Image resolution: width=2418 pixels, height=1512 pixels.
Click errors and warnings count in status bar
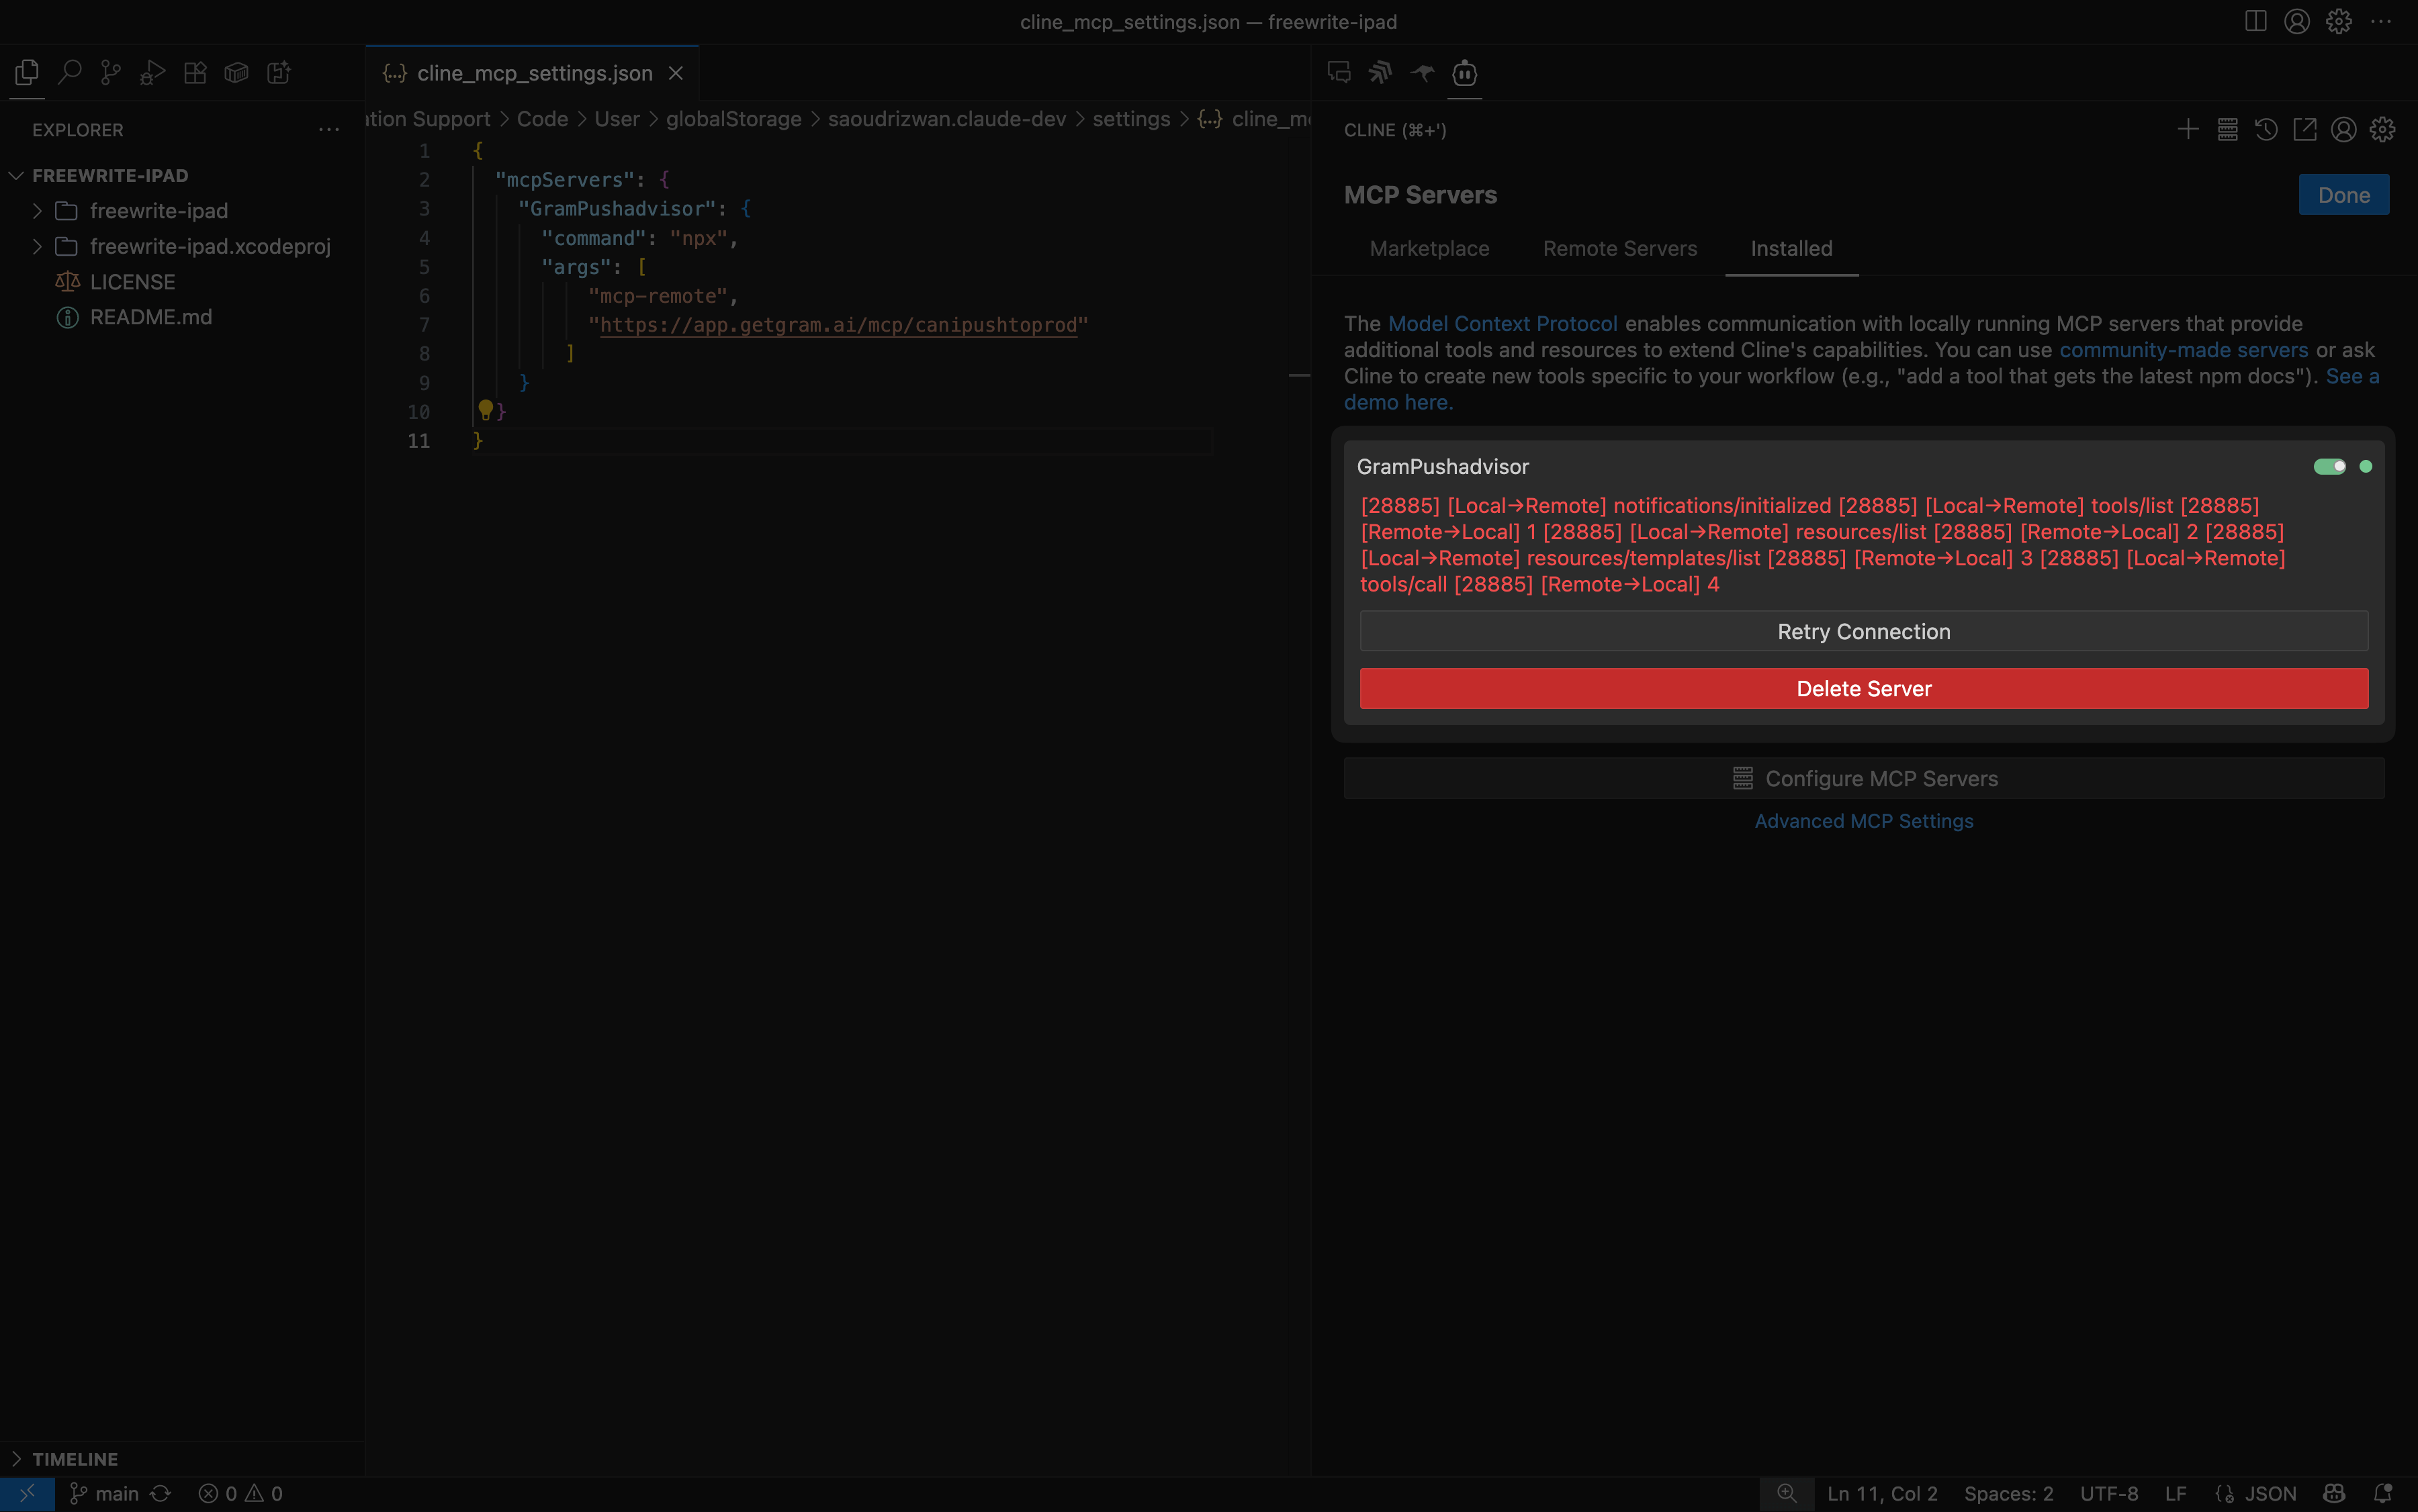coord(241,1493)
